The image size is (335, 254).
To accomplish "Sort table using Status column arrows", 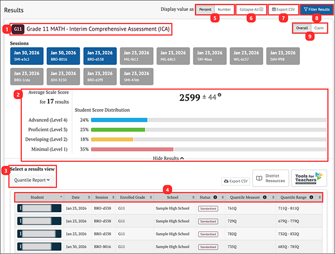I will click(223, 197).
